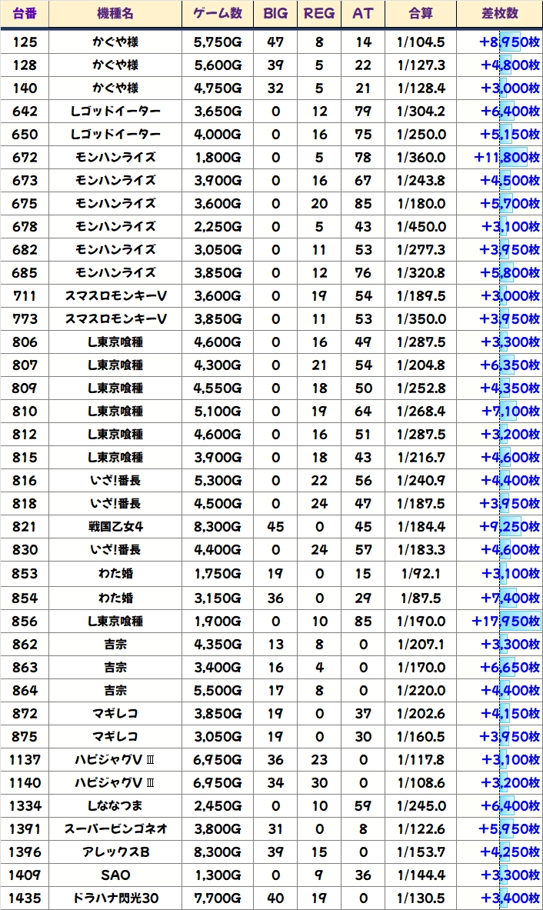The height and width of the screenshot is (910, 543).
Task: Select 戦国乙女4 machine name
Action: click(115, 526)
